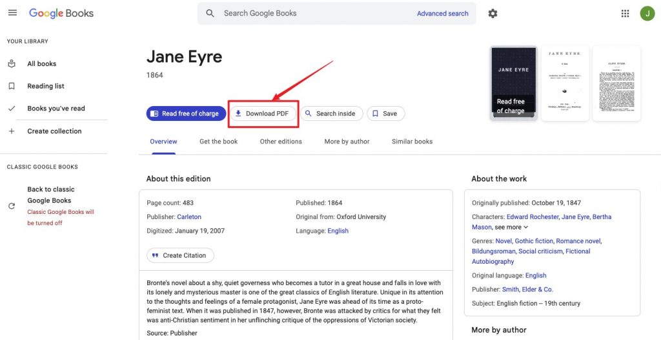Viewport: 661px width, 340px height.
Task: Open Fictional Autobiography genre link
Action: click(531, 257)
